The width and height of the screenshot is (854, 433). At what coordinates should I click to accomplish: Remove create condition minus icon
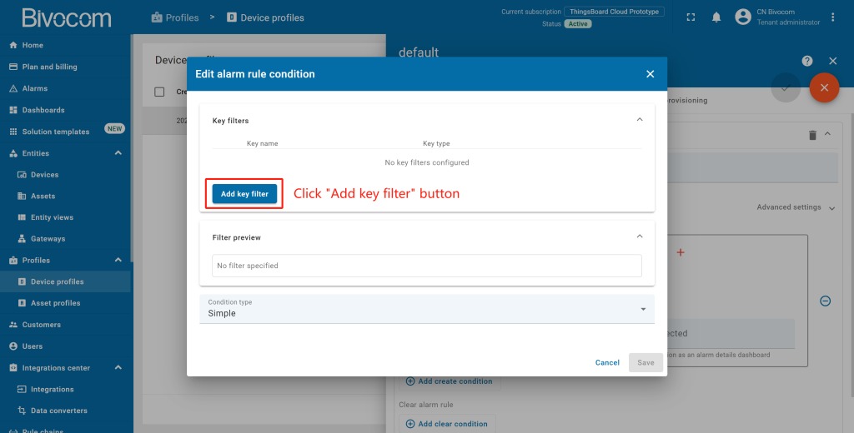click(825, 301)
